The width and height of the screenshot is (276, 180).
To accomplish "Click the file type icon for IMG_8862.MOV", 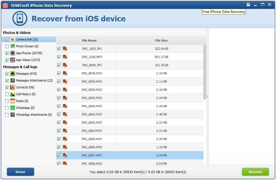I will (x=65, y=114).
